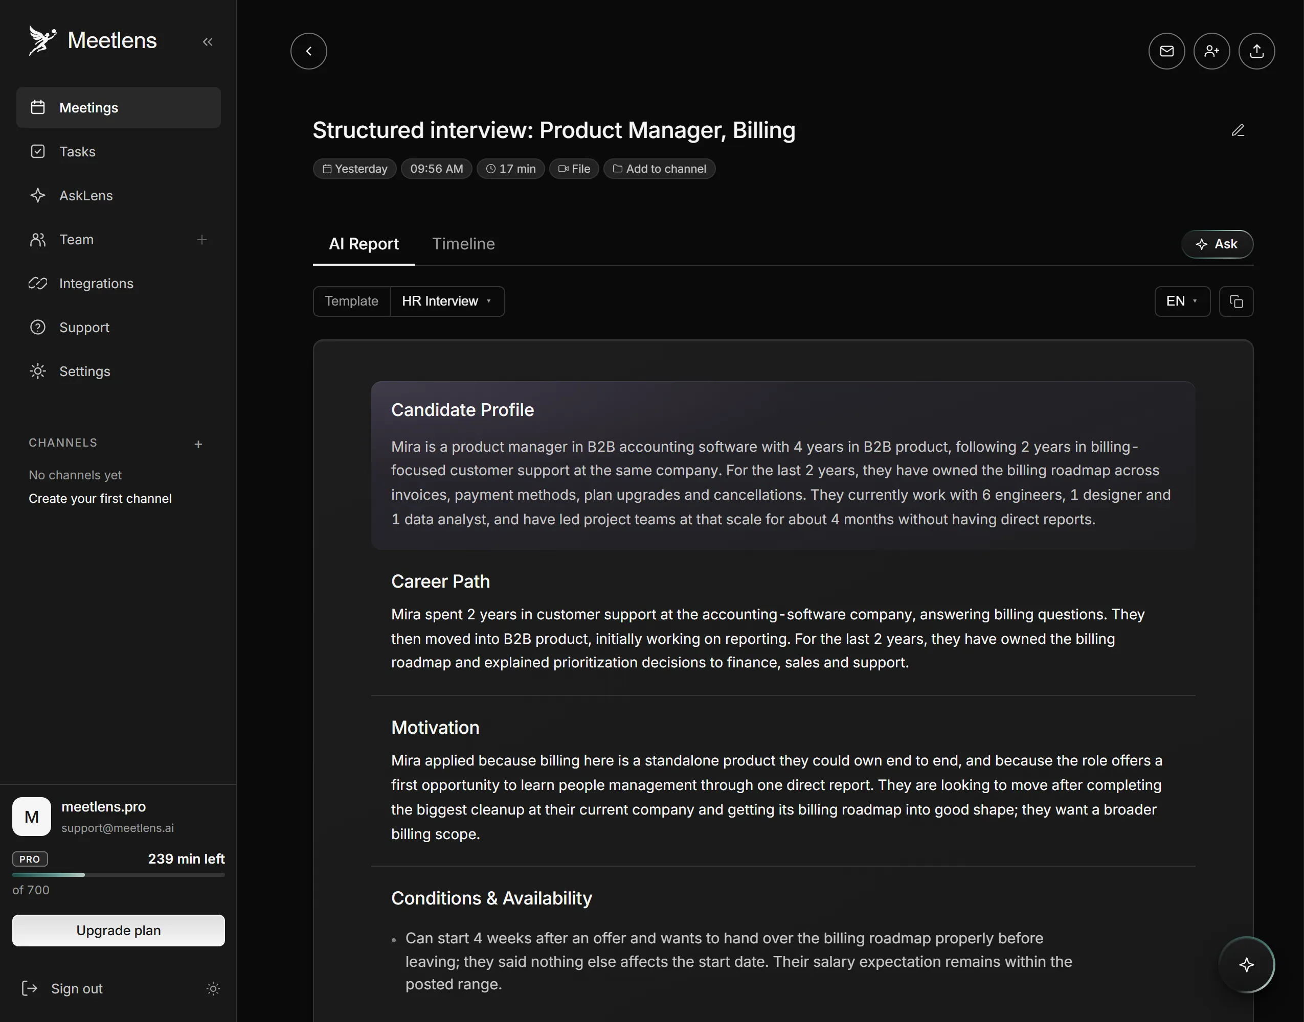Click the Ask button with sparkle
Image resolution: width=1304 pixels, height=1022 pixels.
pyautogui.click(x=1217, y=244)
